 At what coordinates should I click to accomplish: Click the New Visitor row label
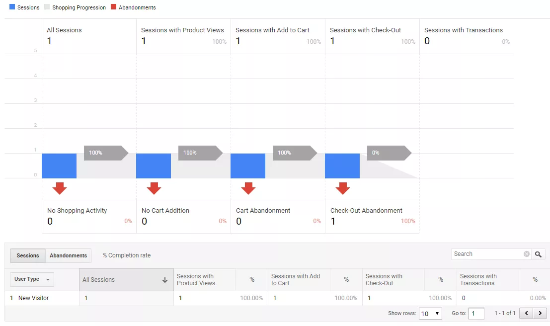click(x=33, y=298)
